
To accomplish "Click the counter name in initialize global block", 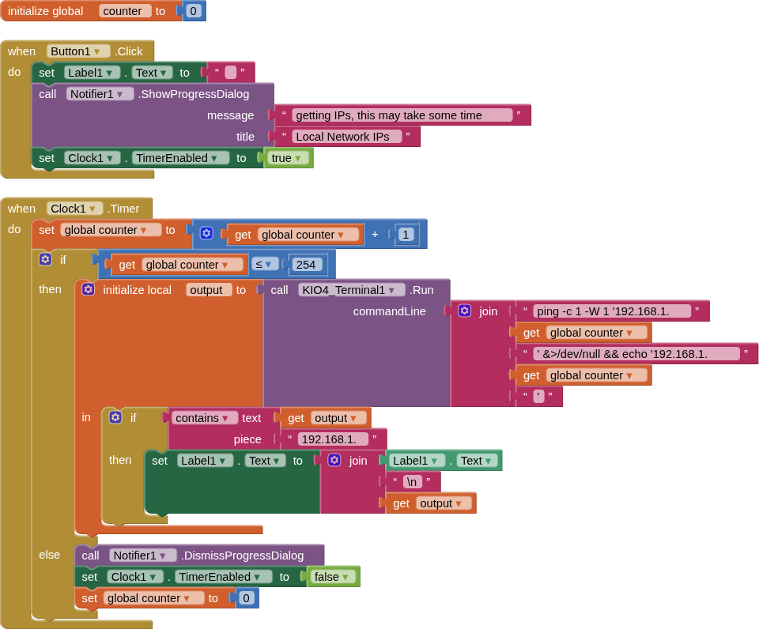I will click(124, 11).
